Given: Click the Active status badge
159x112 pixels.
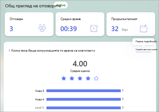Looking at the screenshot, I should point(61,5).
